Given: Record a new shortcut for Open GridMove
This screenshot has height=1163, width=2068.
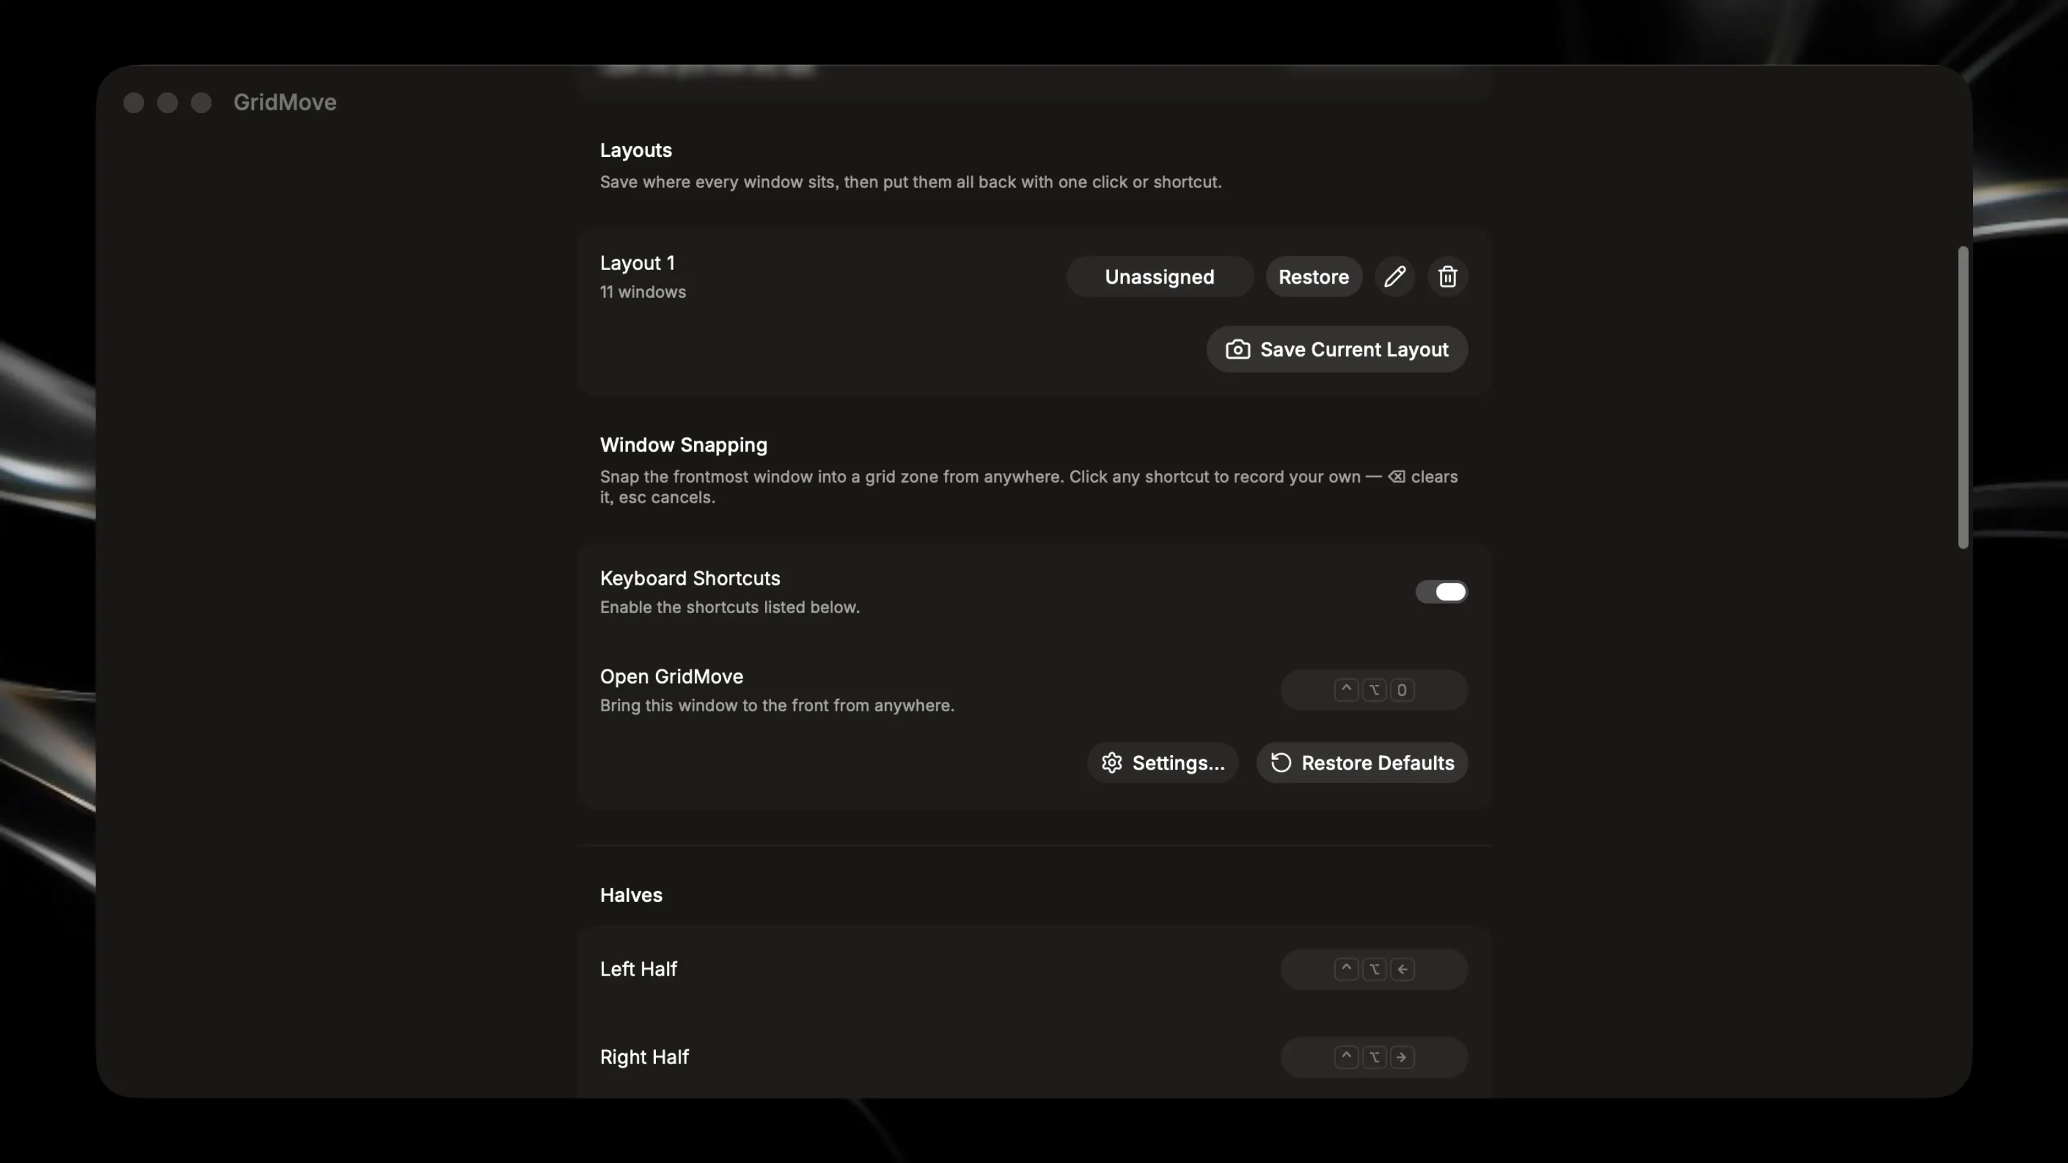Looking at the screenshot, I should coord(1373,690).
